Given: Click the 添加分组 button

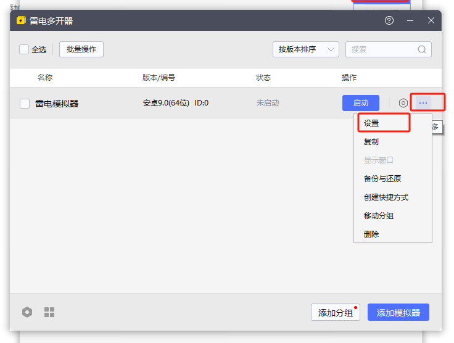Looking at the screenshot, I should (336, 312).
